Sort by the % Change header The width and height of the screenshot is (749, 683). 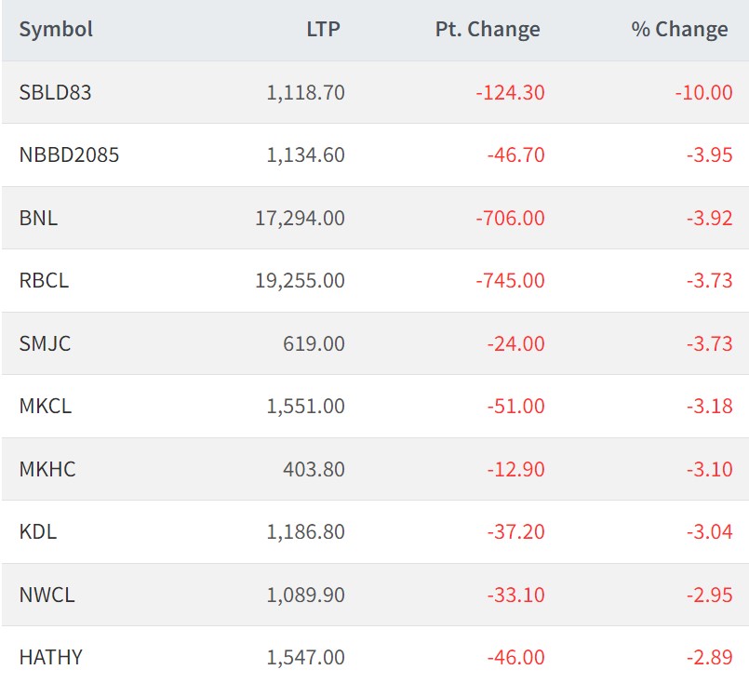click(x=679, y=30)
